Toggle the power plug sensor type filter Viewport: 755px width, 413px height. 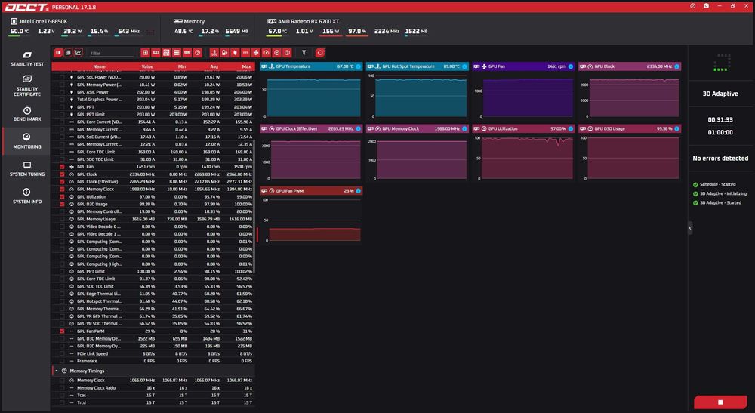click(235, 52)
